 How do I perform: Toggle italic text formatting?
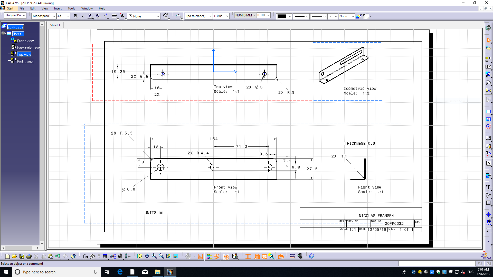coord(83,16)
